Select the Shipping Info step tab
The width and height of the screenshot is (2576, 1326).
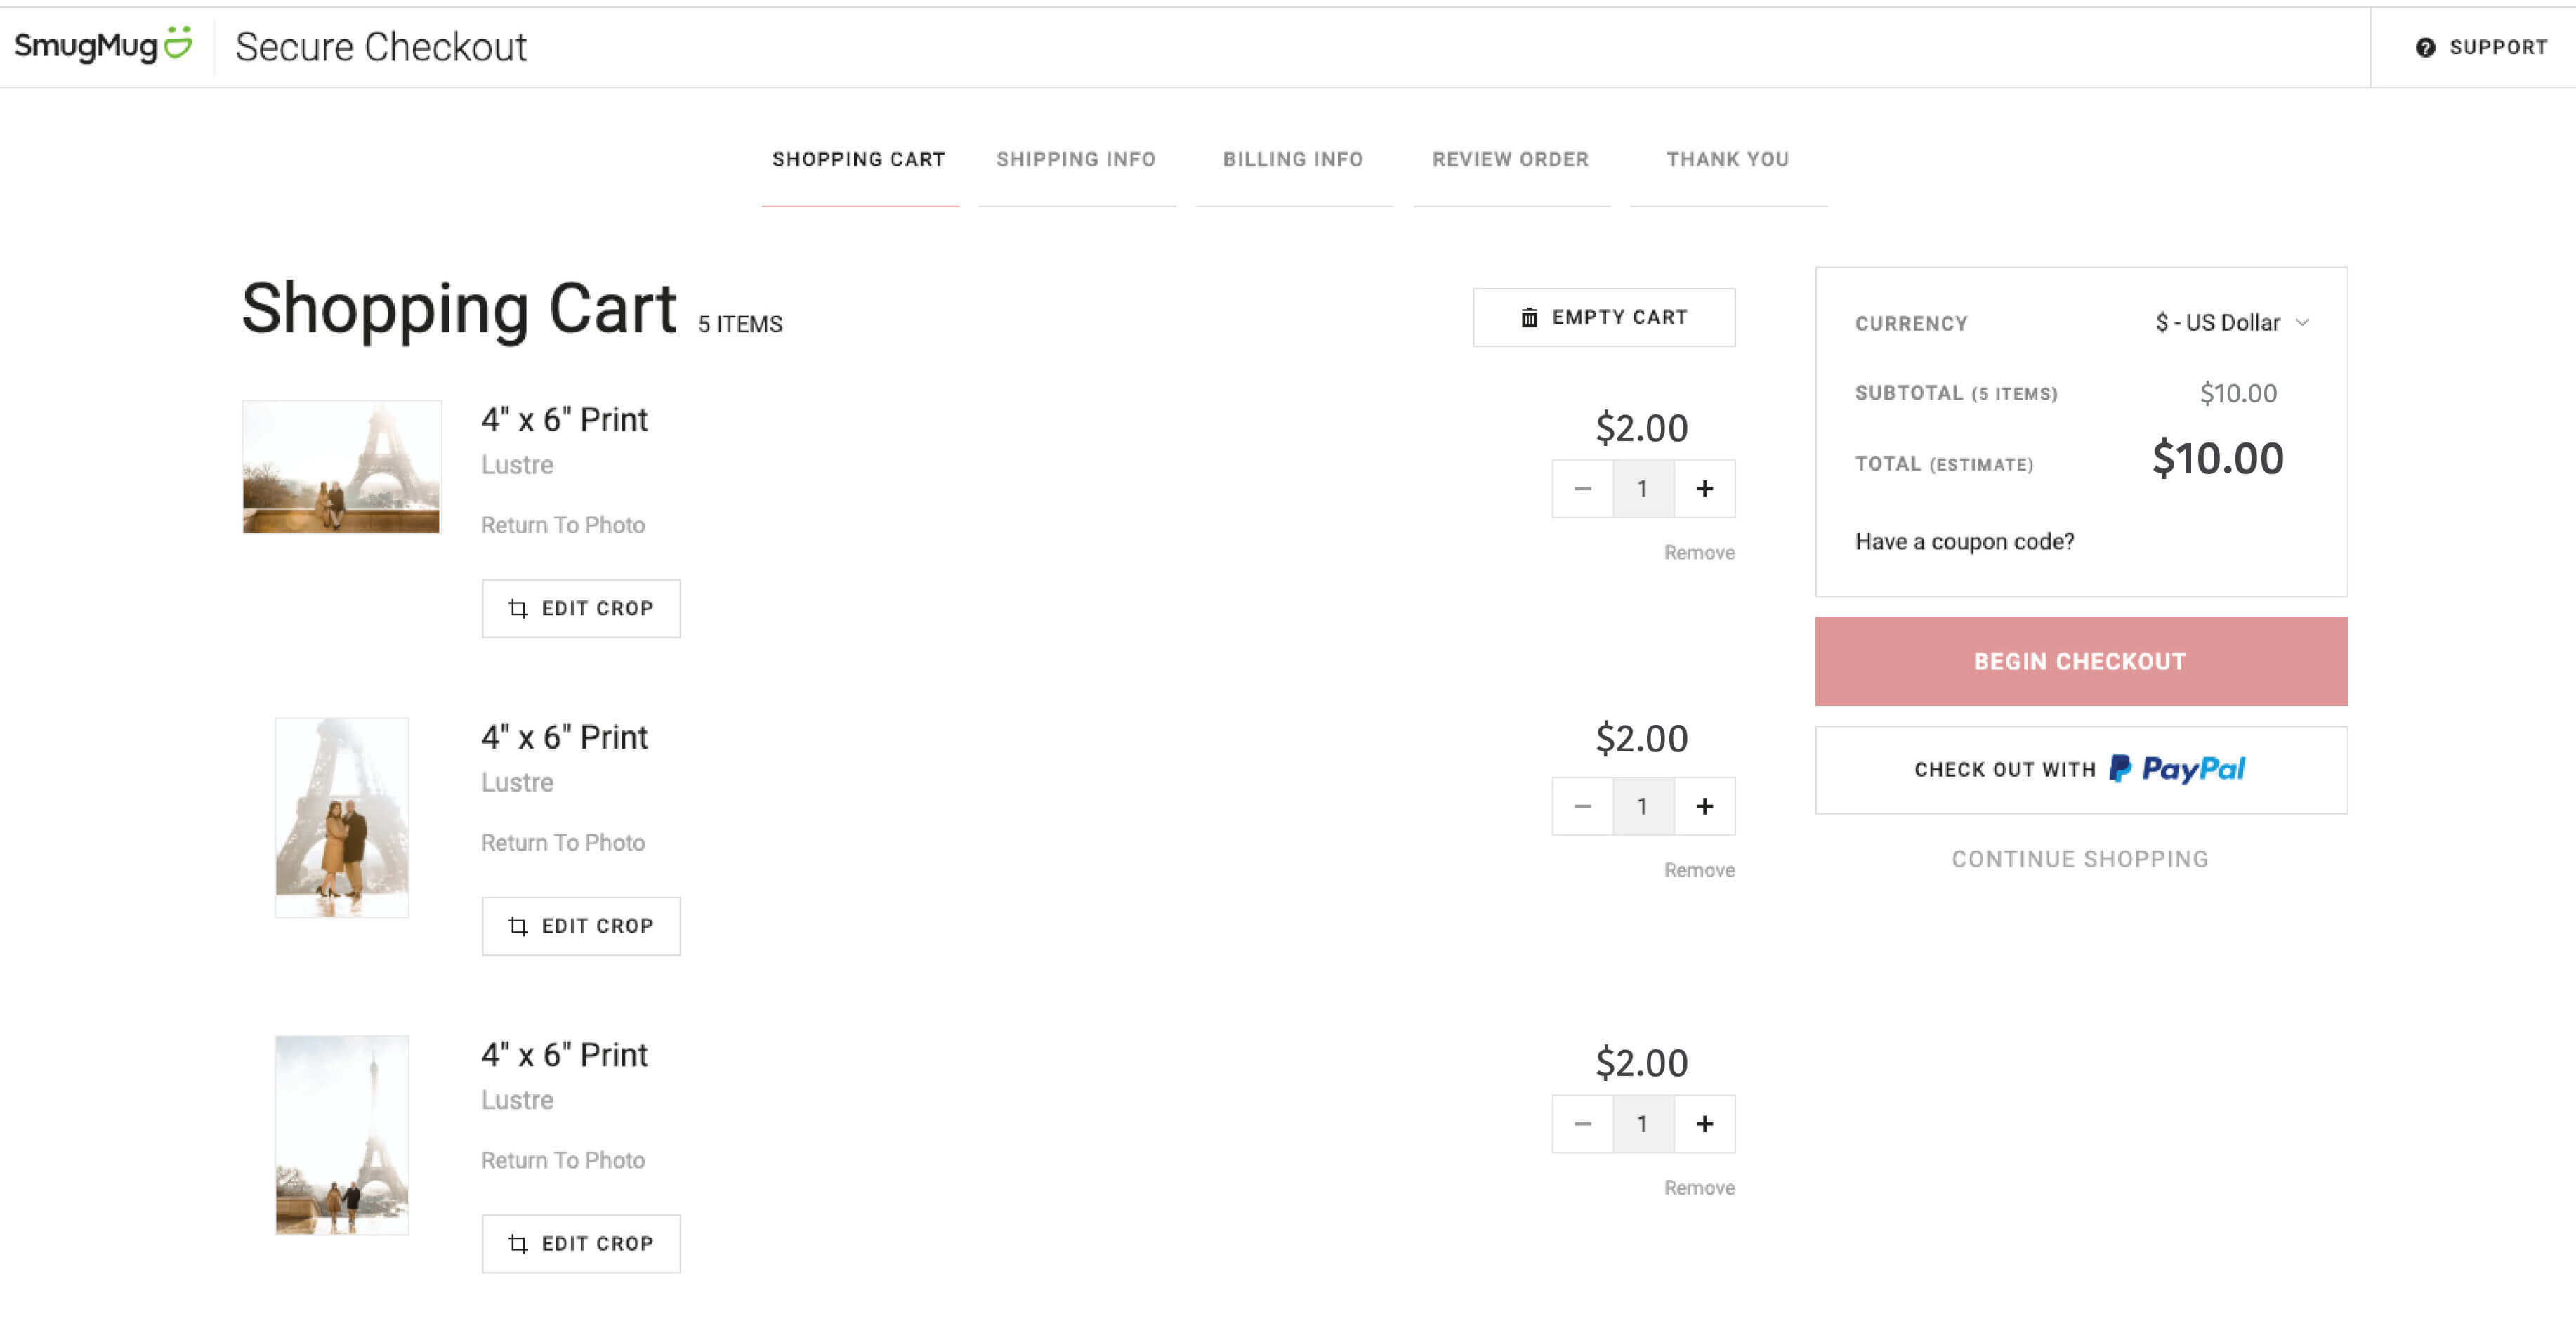click(x=1076, y=160)
